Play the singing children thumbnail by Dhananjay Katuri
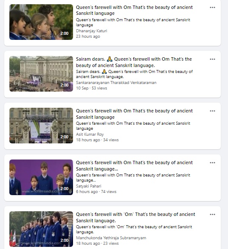The height and width of the screenshot is (249, 228). tap(41, 22)
